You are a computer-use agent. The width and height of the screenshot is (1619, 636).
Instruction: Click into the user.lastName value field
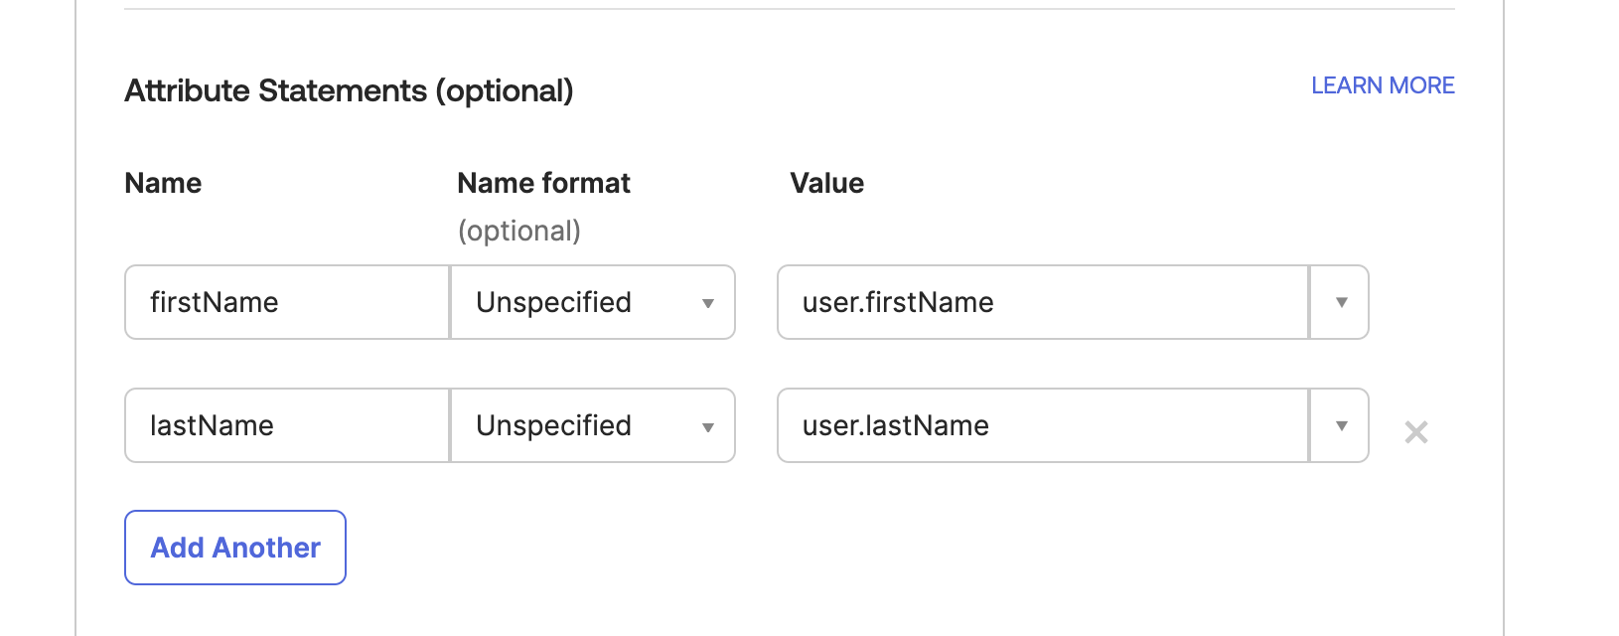pyautogui.click(x=1043, y=425)
